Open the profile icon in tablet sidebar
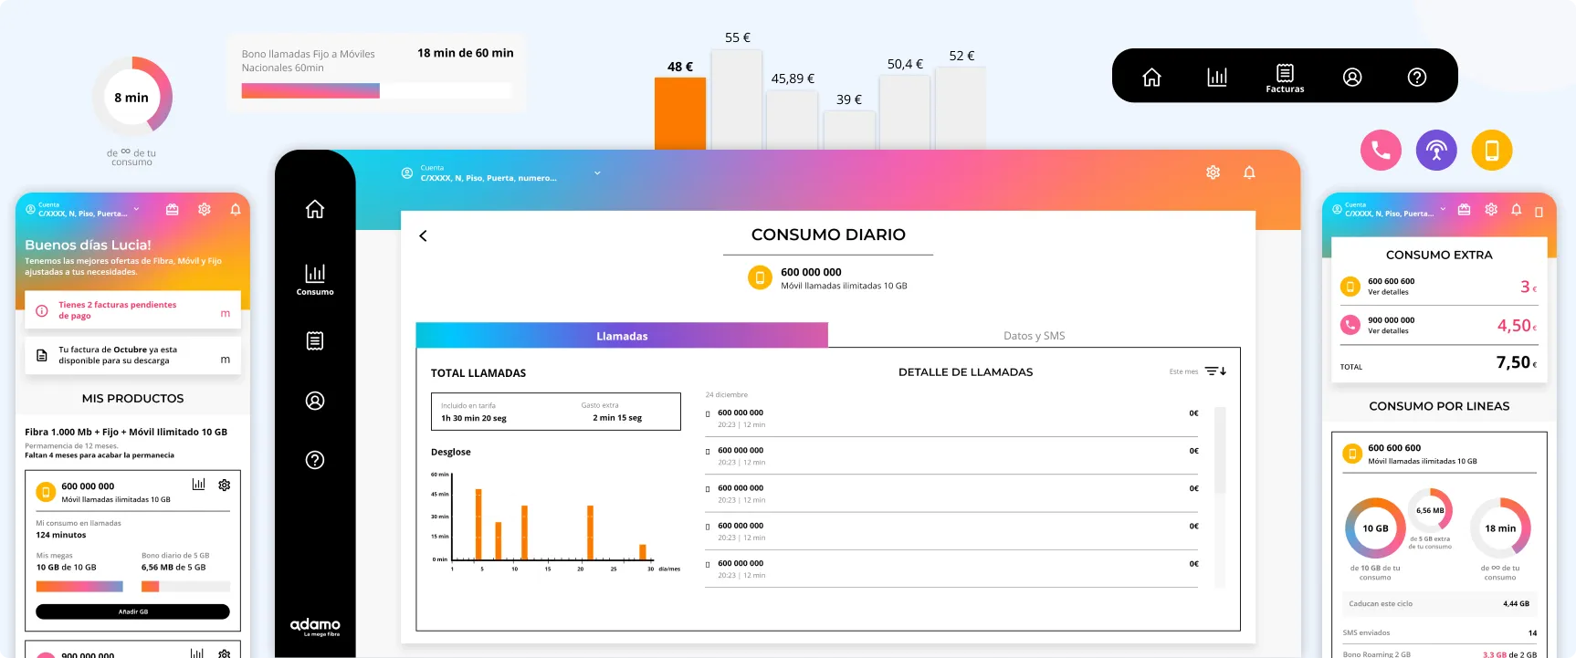This screenshot has height=658, width=1576. pos(315,401)
